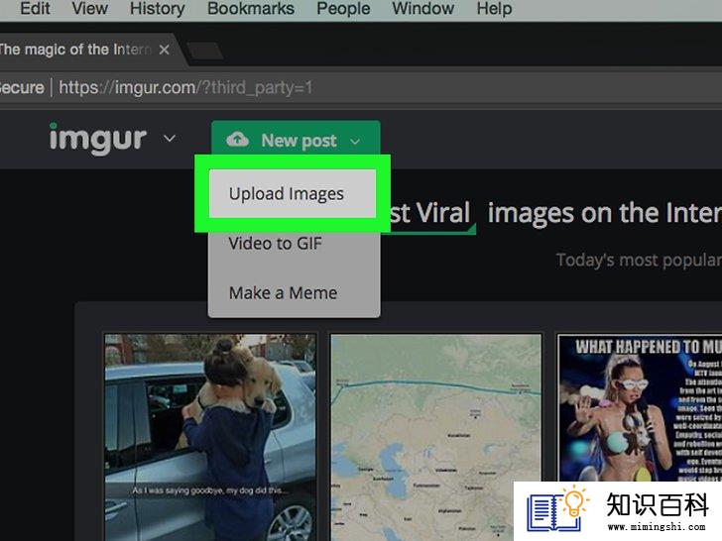Viewport: 722px width, 541px height.
Task: Open the map image post thumbnail
Action: pyautogui.click(x=436, y=437)
